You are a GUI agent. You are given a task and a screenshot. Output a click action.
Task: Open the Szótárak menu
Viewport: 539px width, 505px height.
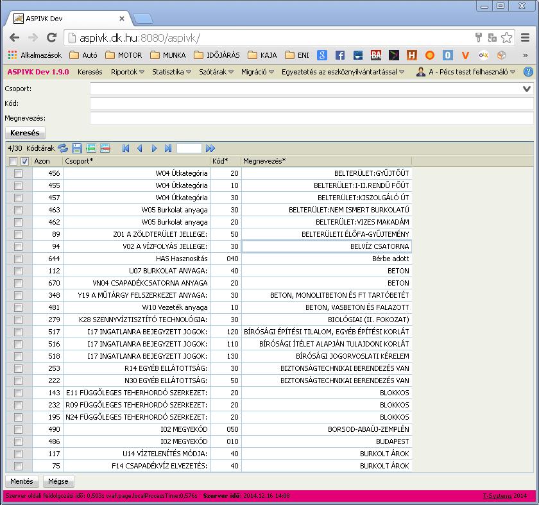coord(216,72)
